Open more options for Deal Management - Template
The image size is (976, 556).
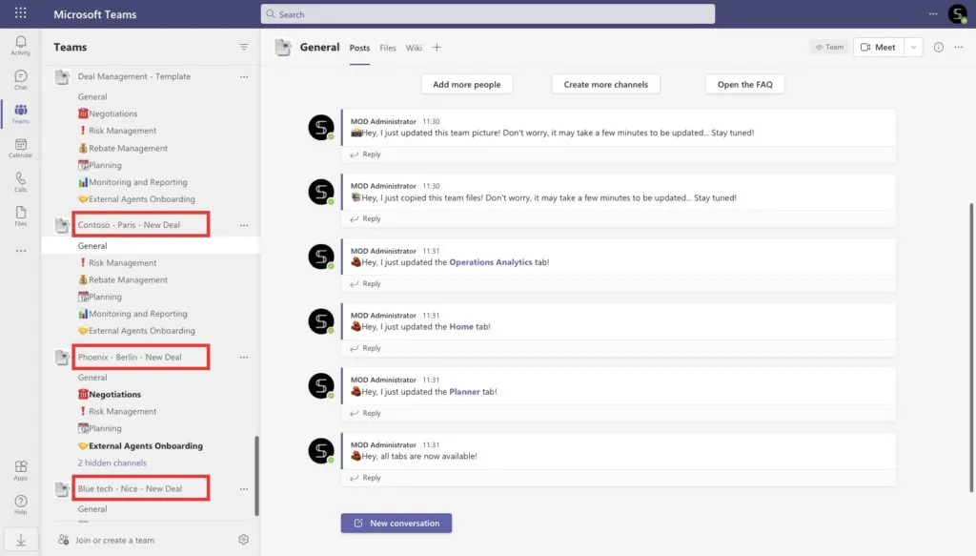(244, 76)
